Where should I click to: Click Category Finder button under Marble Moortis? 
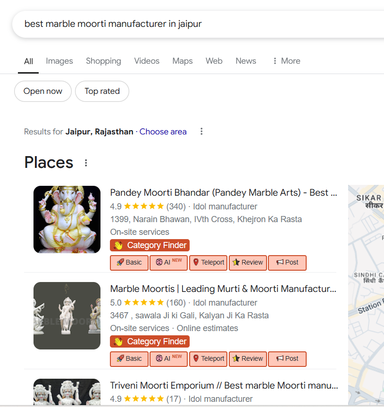150,341
